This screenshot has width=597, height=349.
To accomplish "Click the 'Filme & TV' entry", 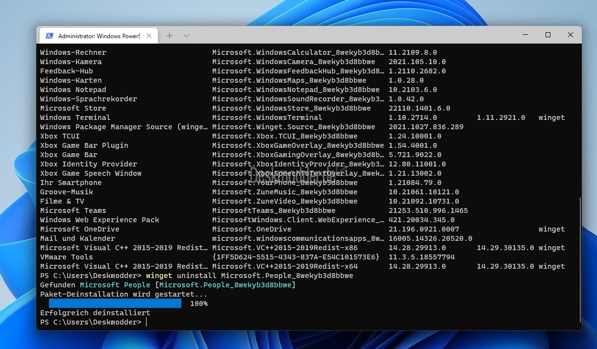I will [x=62, y=201].
